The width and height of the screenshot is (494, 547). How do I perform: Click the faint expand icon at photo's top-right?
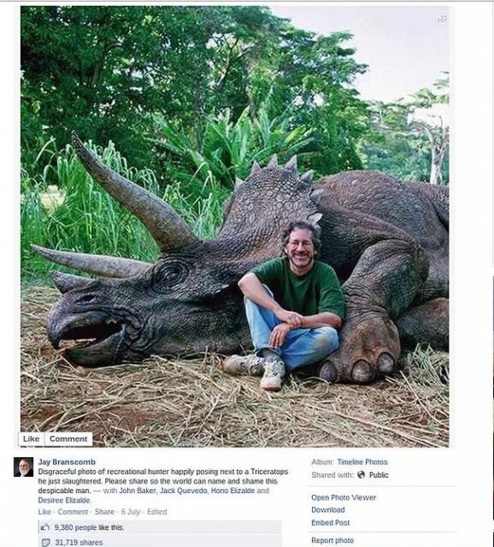coord(442,20)
